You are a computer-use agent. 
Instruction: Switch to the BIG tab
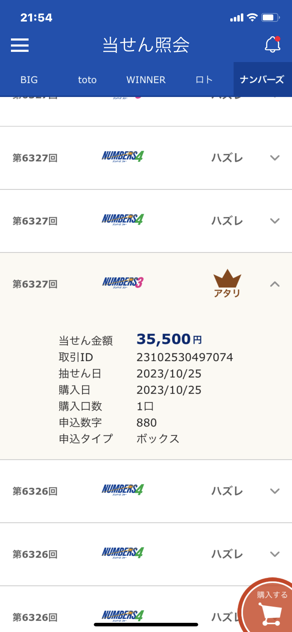click(29, 80)
